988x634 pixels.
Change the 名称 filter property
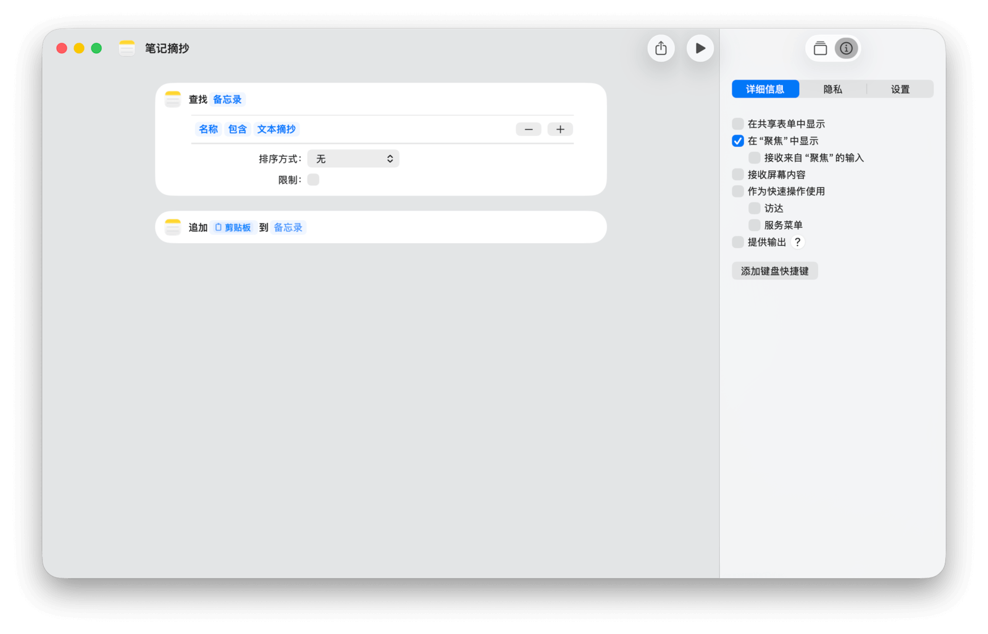pyautogui.click(x=208, y=129)
